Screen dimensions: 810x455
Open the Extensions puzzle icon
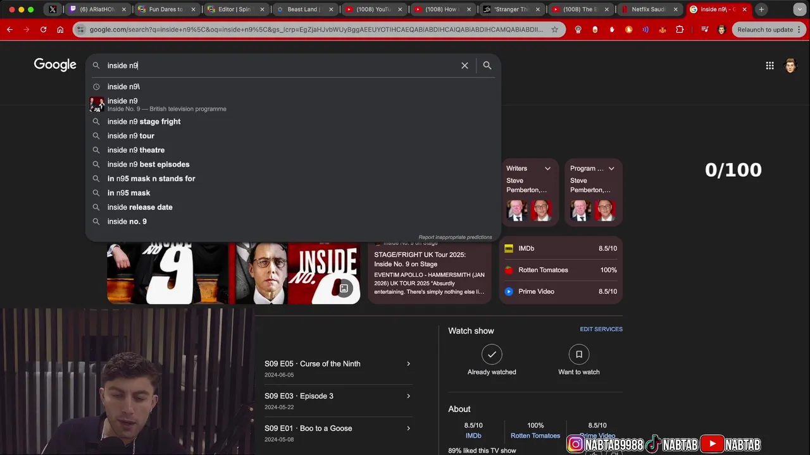tap(680, 30)
